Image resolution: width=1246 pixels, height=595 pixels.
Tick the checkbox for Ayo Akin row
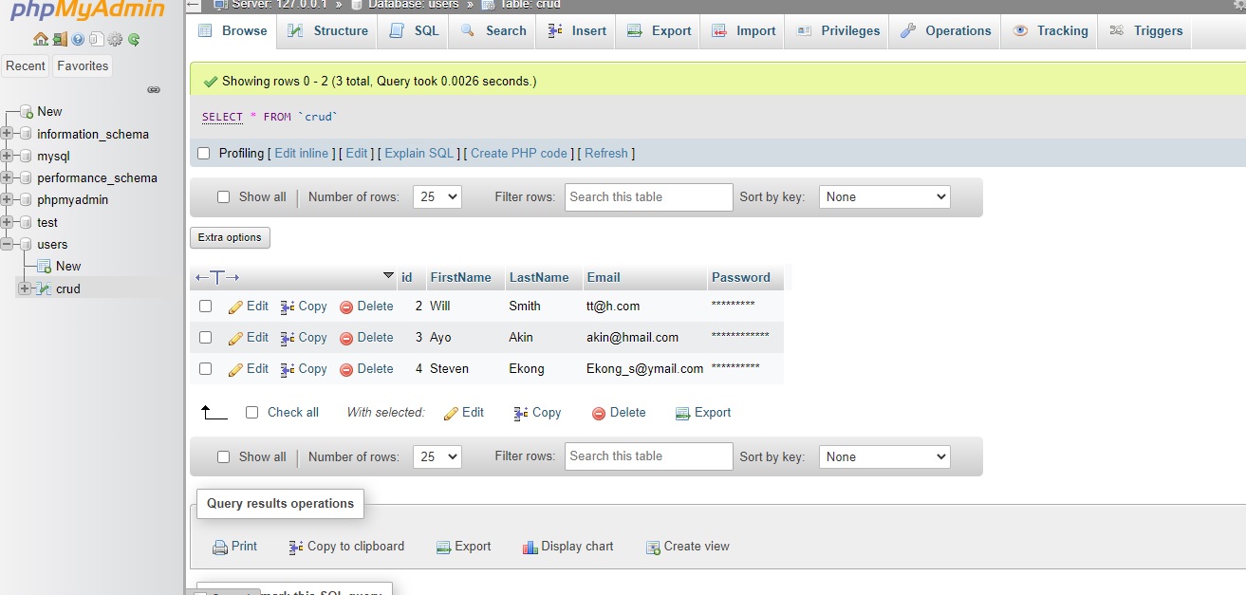click(x=205, y=338)
